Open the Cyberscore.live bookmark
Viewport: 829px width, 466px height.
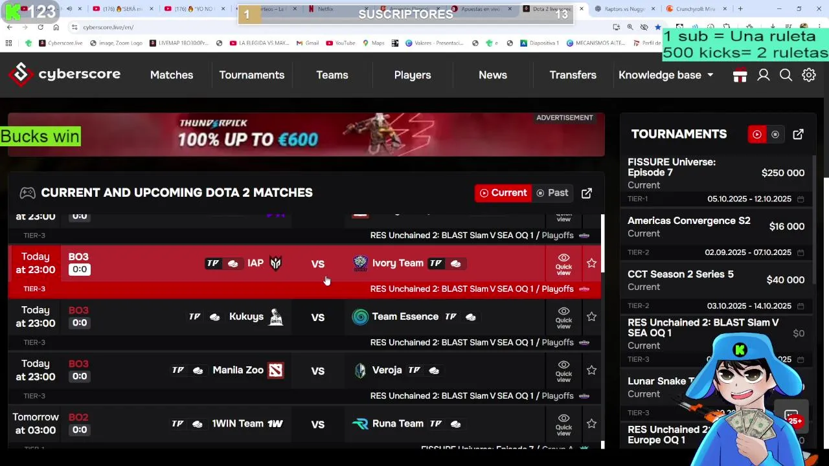[60, 43]
